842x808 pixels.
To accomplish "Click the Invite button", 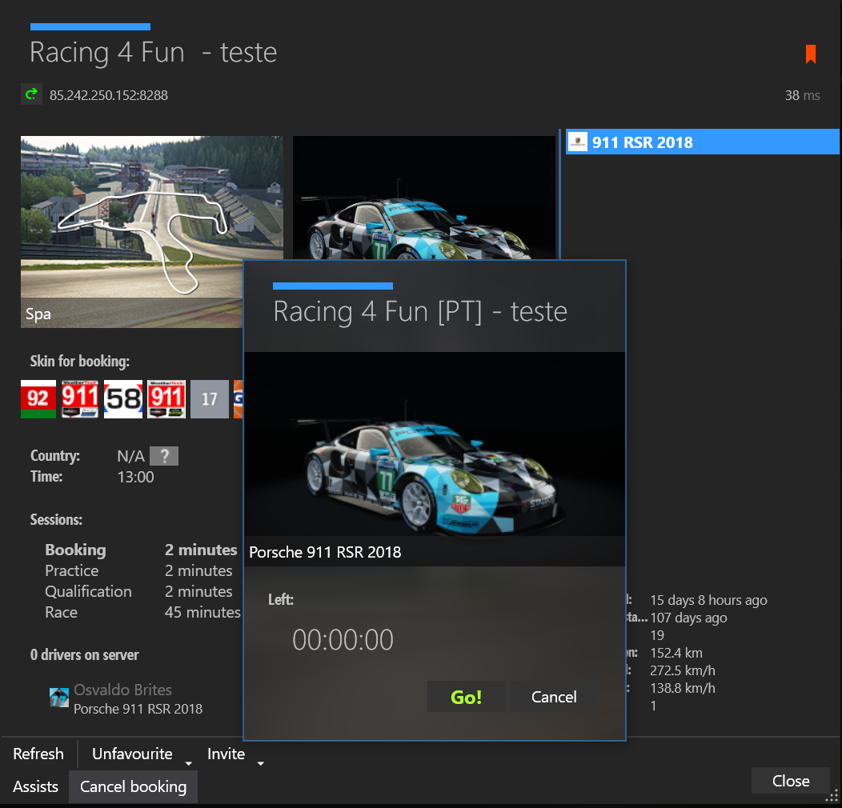I will [x=226, y=754].
